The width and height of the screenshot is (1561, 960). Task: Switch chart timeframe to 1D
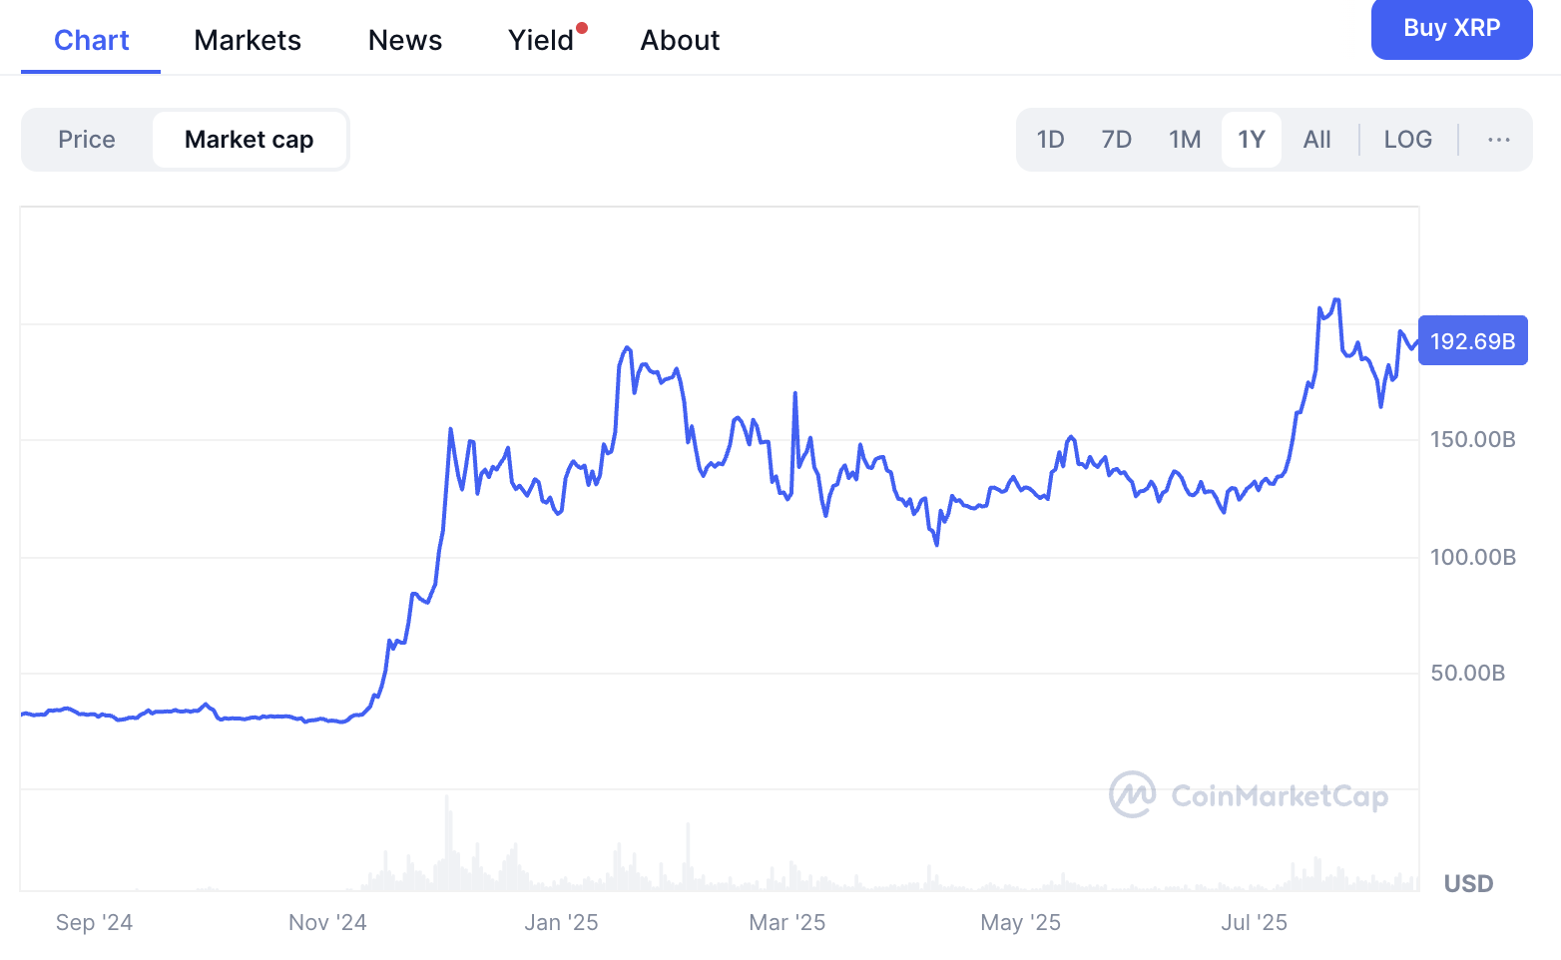point(1050,140)
